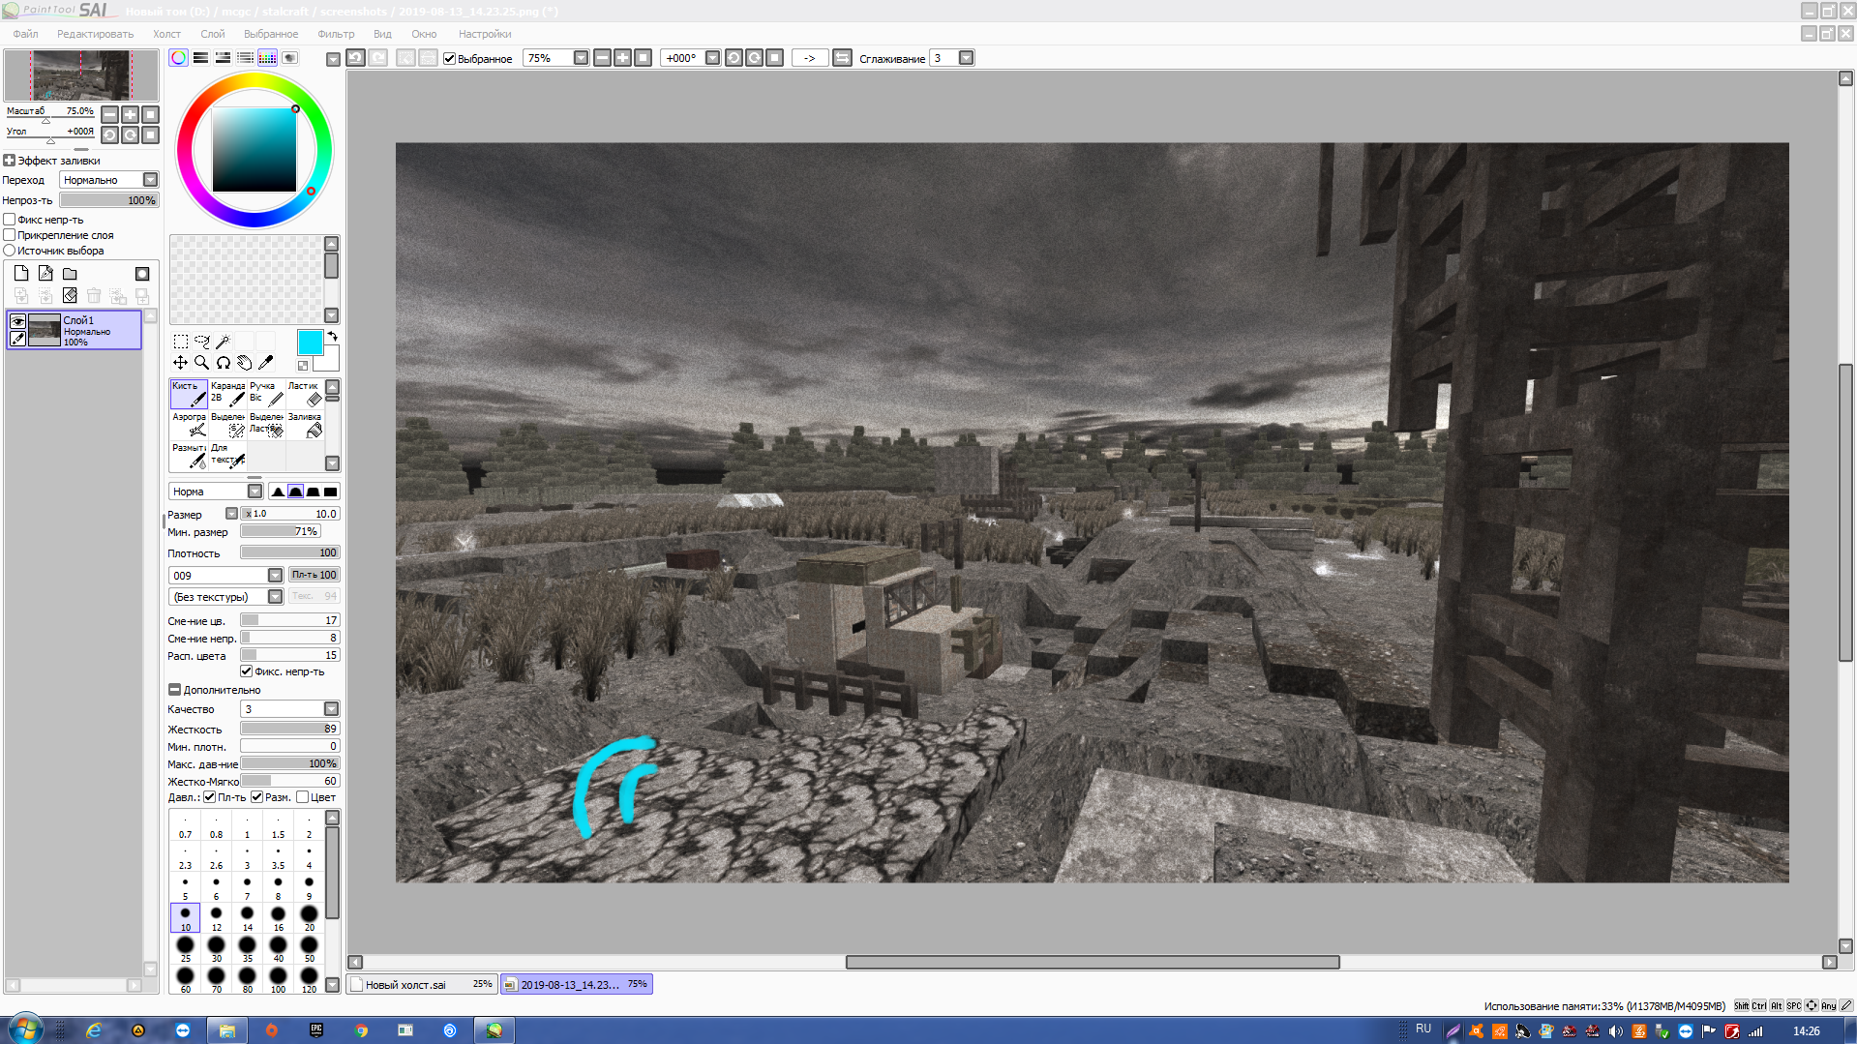
Task: Reset the view rotation in toolbar
Action: coord(774,58)
